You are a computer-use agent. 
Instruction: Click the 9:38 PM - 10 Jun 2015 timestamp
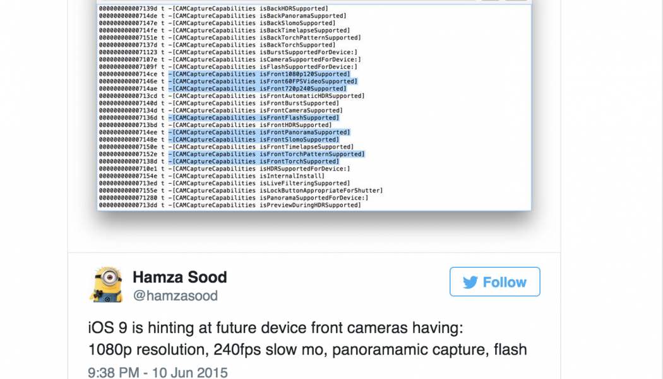[x=158, y=373]
